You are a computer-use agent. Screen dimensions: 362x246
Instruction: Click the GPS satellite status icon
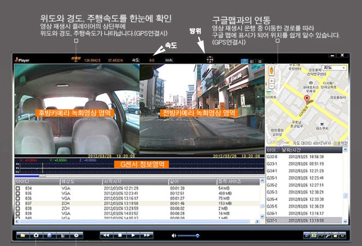[76, 59]
